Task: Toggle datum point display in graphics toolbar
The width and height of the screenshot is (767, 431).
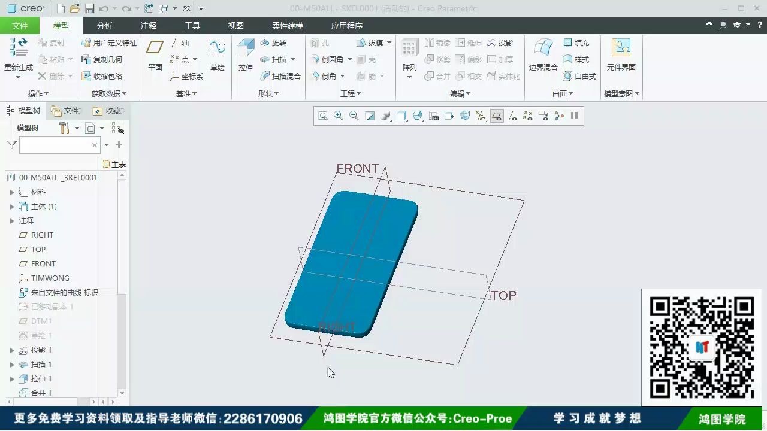Action: click(528, 116)
